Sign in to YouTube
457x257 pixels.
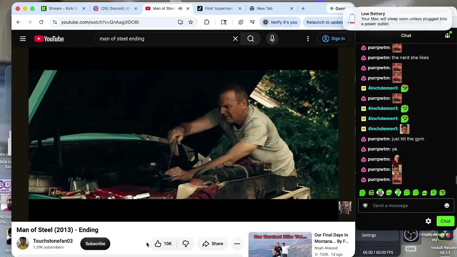tap(333, 39)
